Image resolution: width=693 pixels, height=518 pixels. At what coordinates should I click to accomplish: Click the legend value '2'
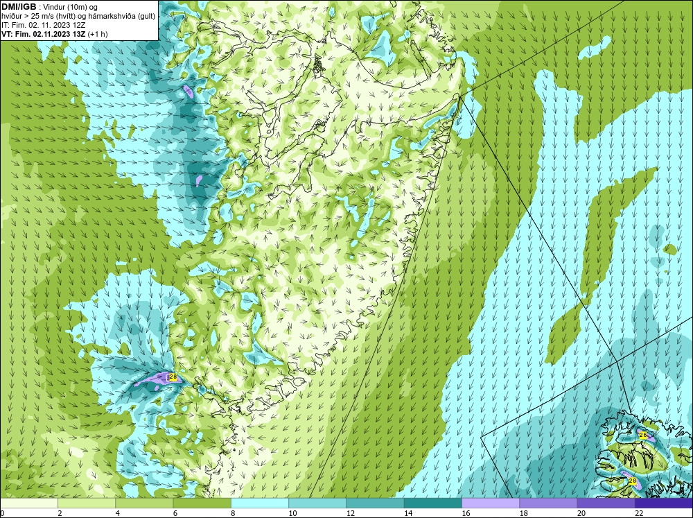60,513
